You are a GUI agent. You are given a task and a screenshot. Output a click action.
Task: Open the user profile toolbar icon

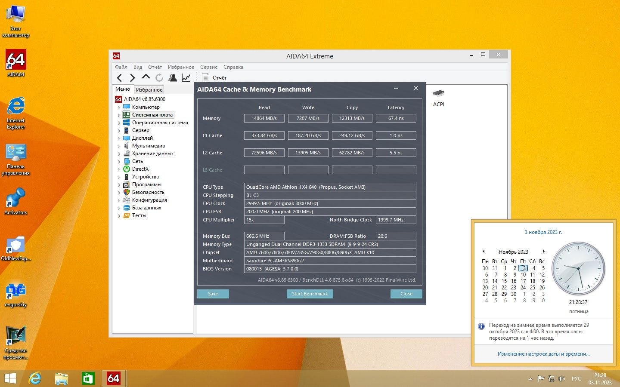(173, 78)
